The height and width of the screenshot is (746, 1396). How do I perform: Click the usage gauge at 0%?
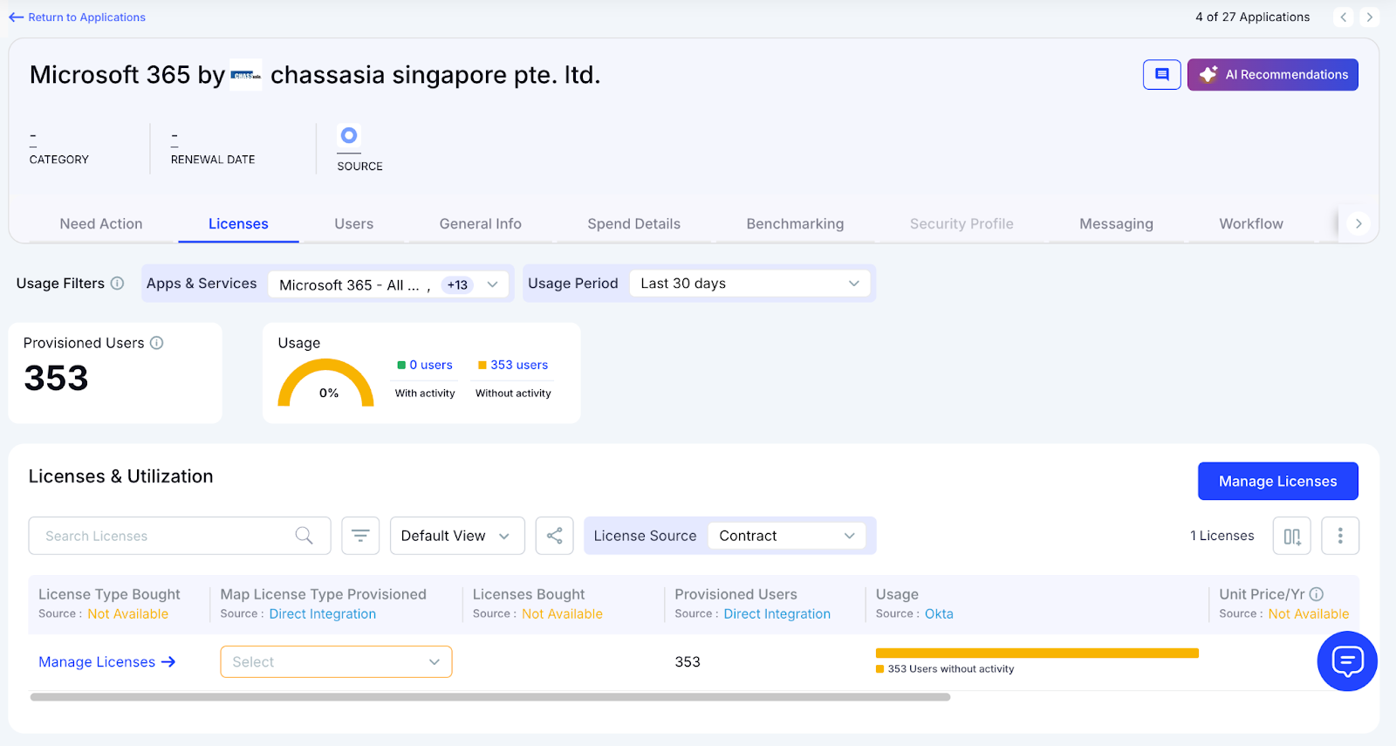[326, 384]
